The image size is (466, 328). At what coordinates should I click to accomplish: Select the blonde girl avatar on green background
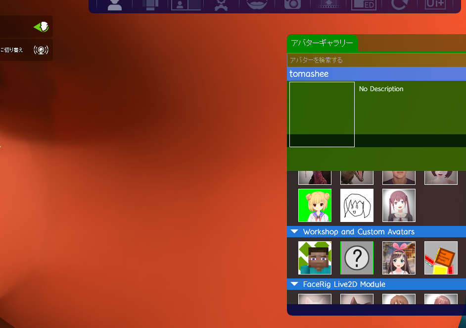pos(315,206)
